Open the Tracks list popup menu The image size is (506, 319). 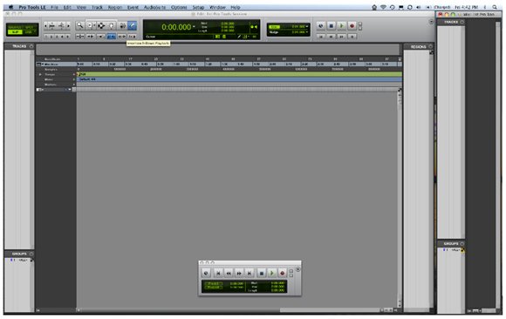coord(31,46)
